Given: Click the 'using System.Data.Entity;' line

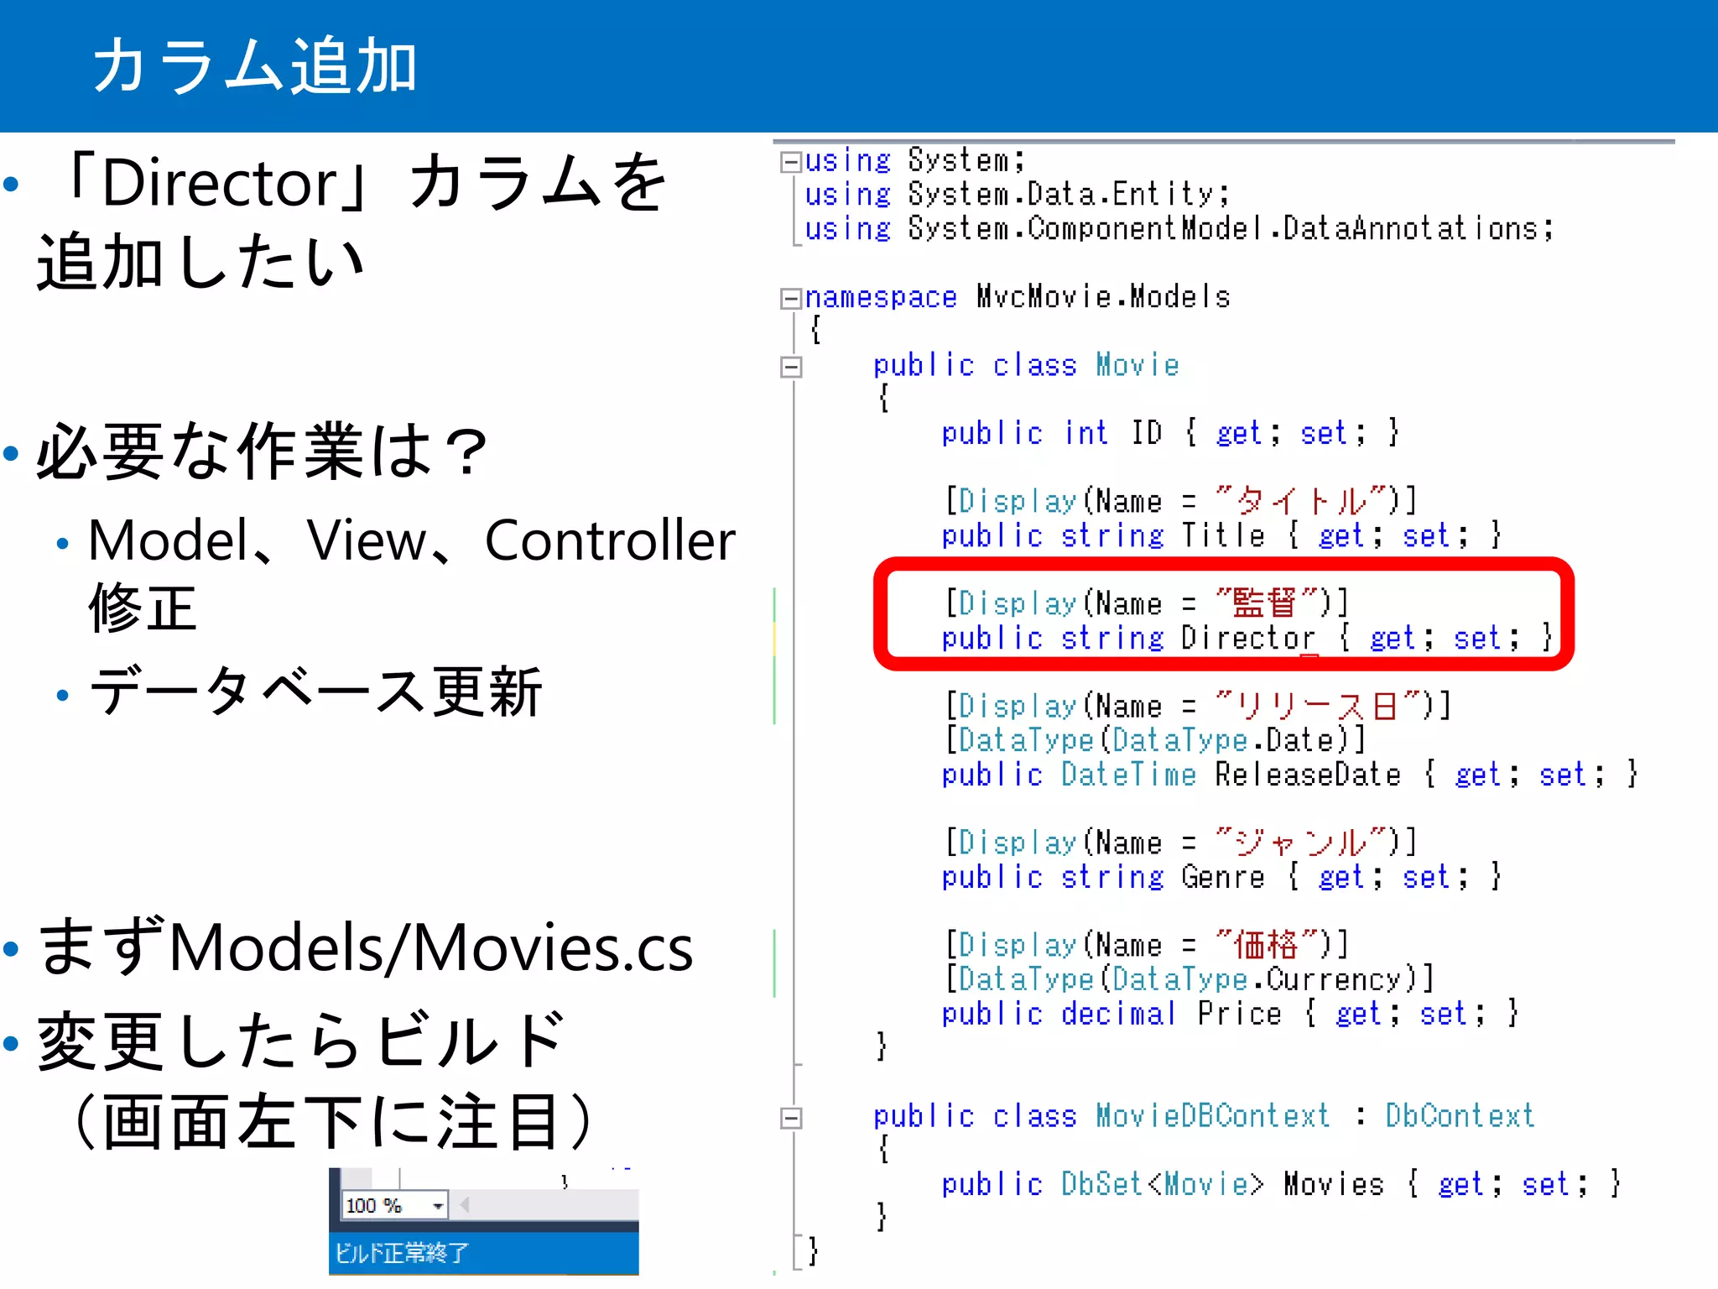Looking at the screenshot, I should click(x=1017, y=195).
